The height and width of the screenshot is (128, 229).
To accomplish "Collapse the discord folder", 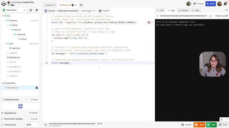I will pos(10,30).
